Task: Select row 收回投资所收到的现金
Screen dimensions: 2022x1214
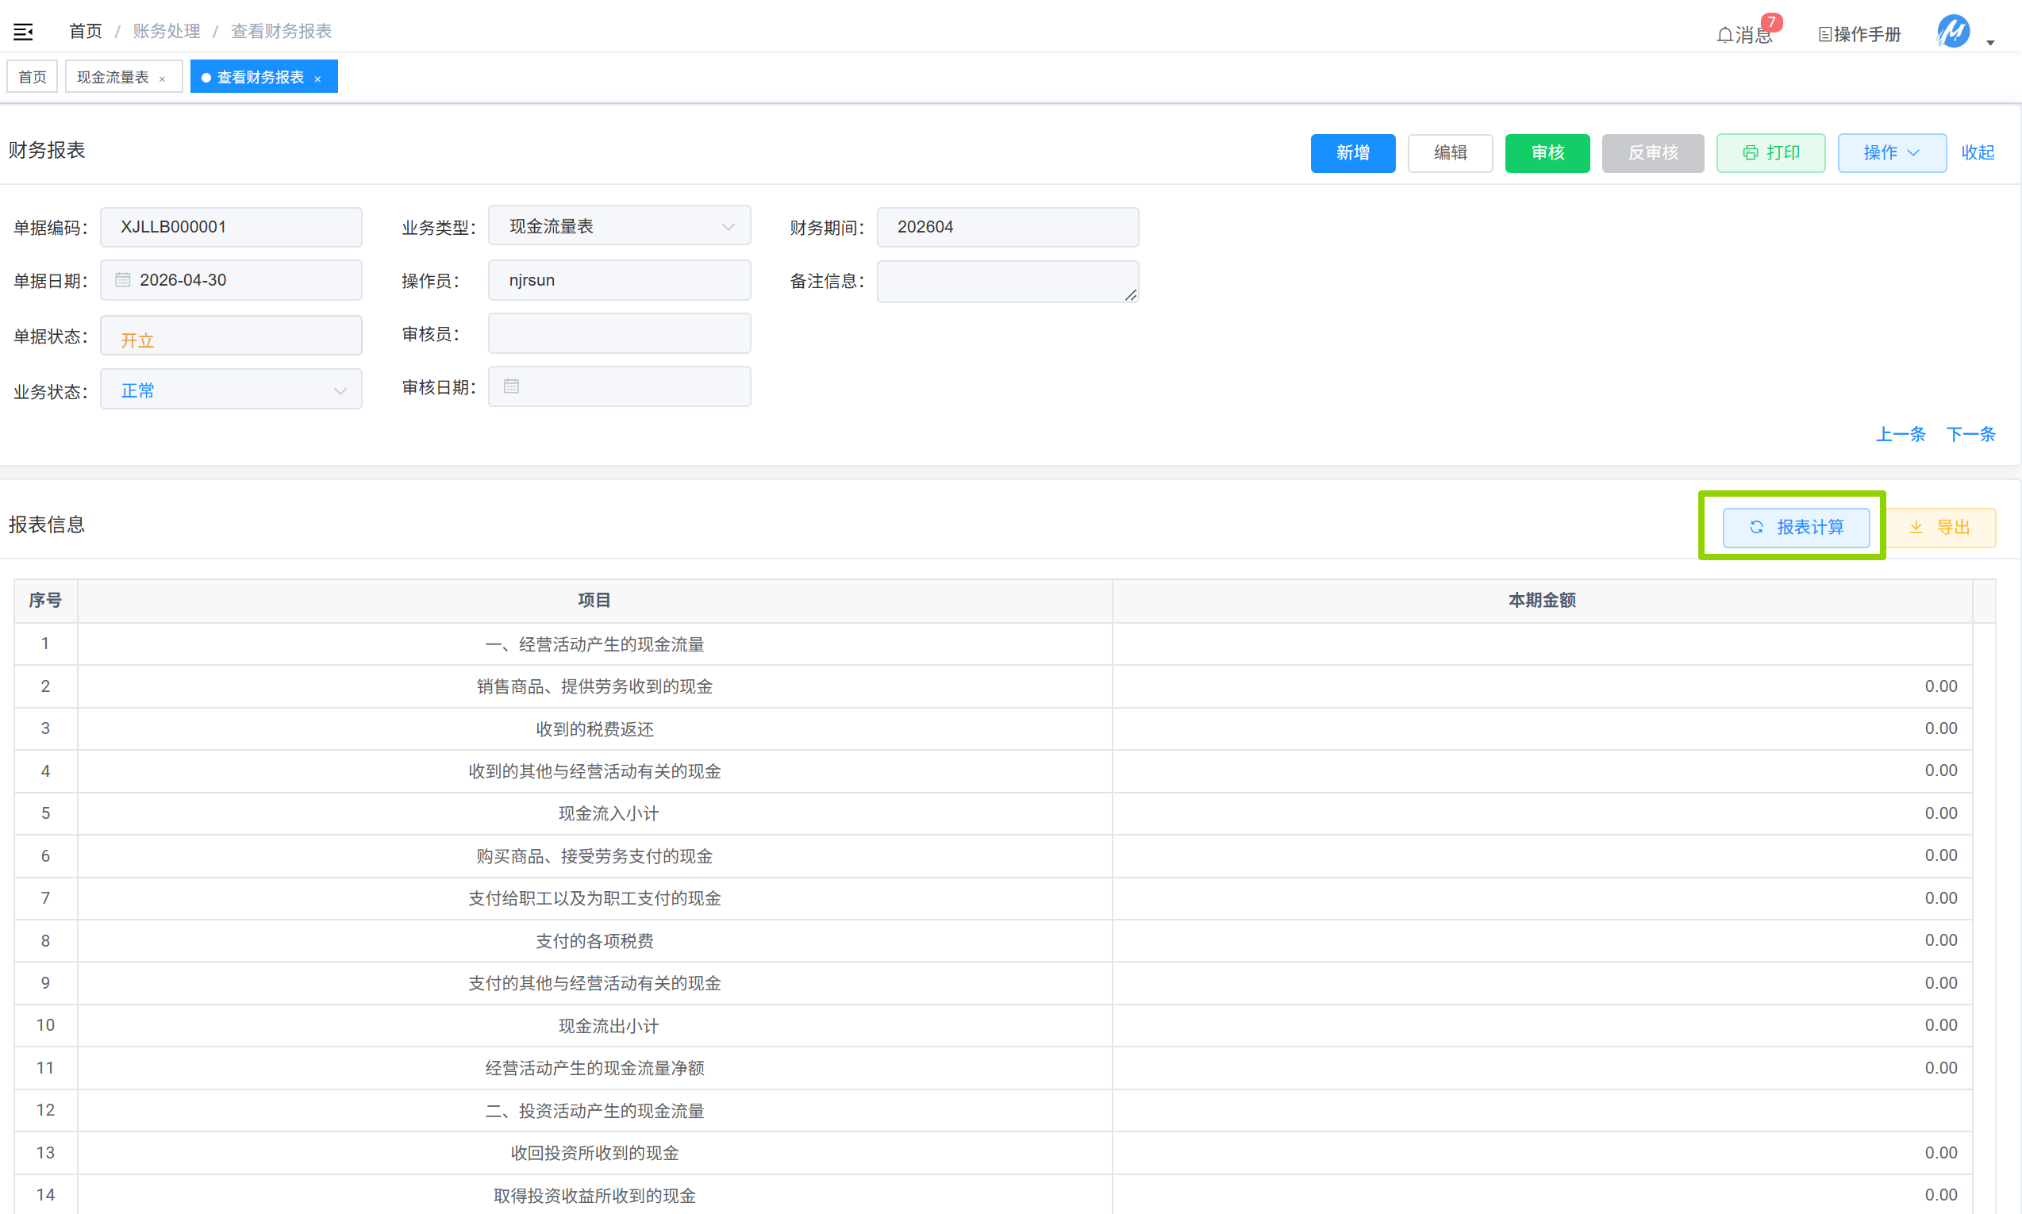Action: tap(993, 1154)
